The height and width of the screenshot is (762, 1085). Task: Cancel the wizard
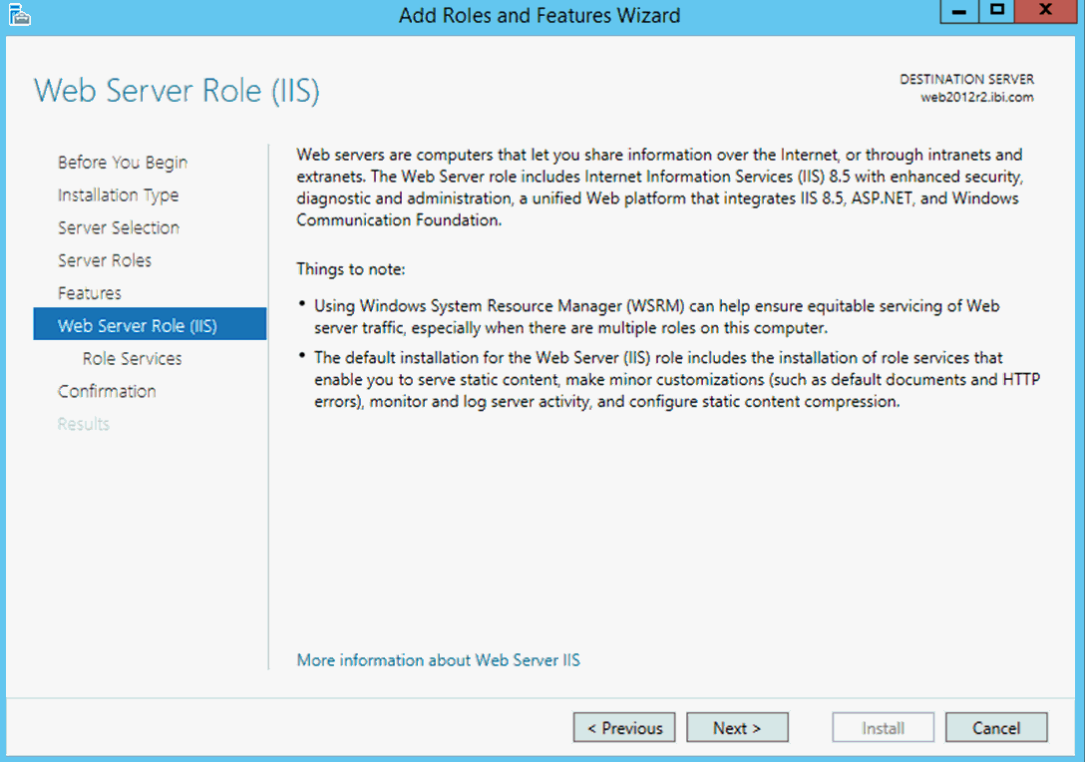click(x=996, y=727)
